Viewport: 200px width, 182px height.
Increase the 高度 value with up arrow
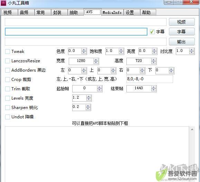click(154, 60)
